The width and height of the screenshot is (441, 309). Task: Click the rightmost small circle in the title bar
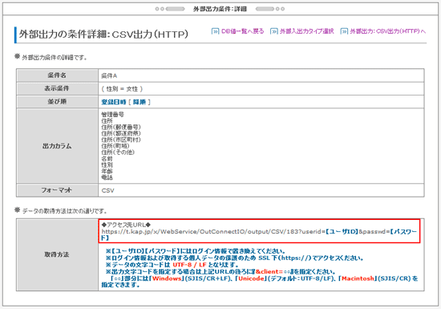tap(283, 9)
